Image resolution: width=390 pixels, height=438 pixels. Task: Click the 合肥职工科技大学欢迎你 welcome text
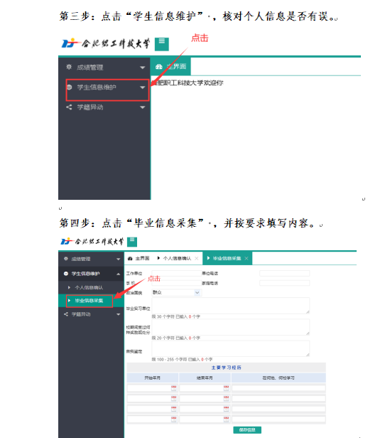(188, 82)
